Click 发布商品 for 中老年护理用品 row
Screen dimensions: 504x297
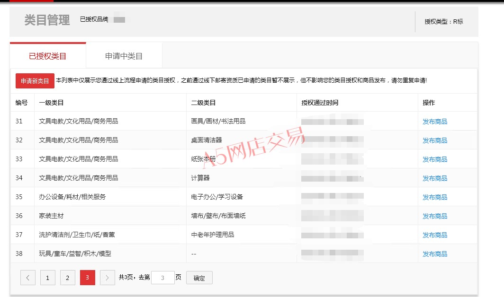tap(434, 235)
